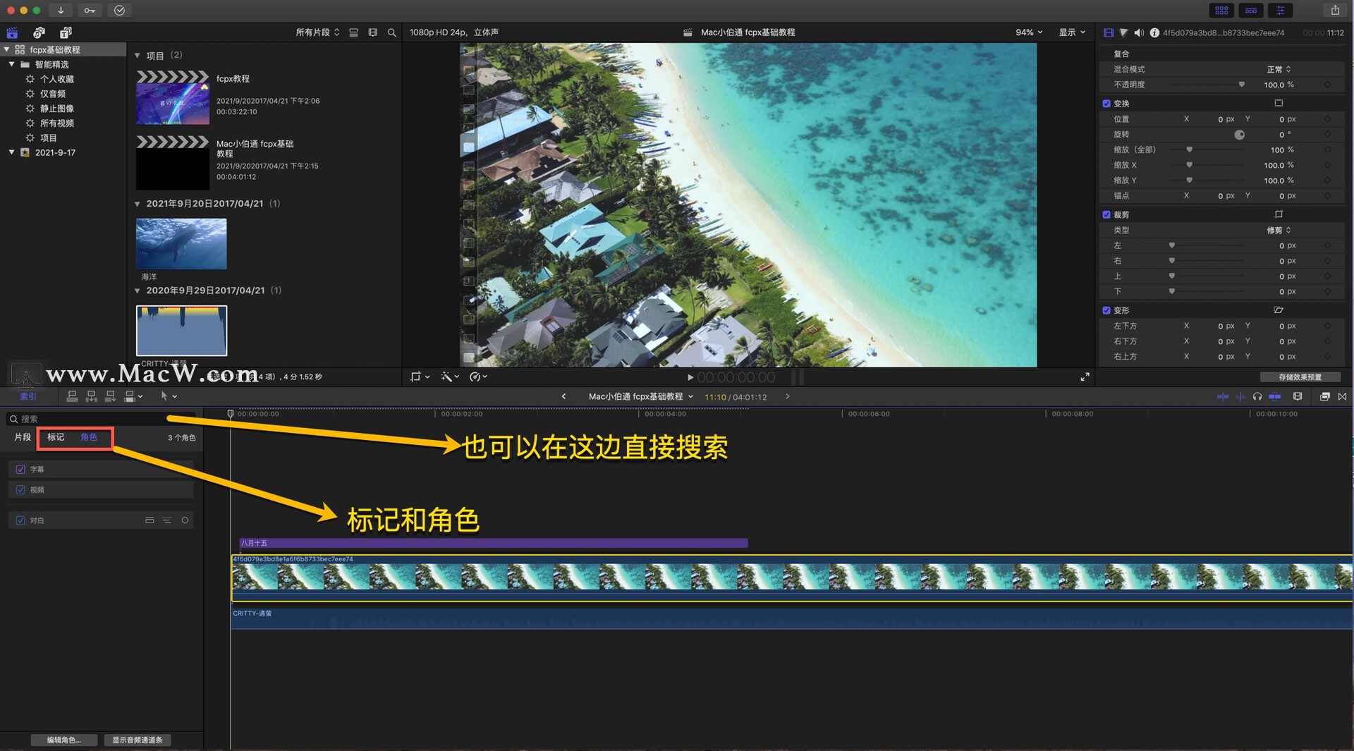Open transform tool dropdown under viewer
Image resolution: width=1354 pixels, height=751 pixels.
point(420,377)
